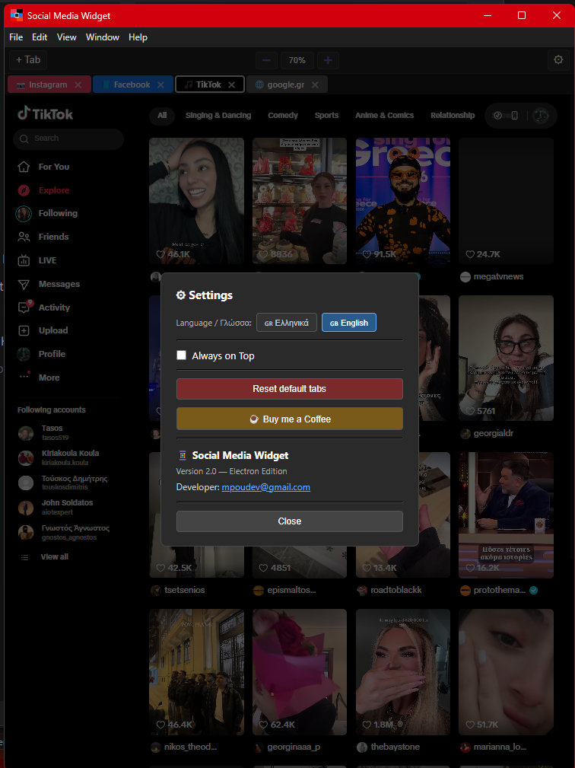Image resolution: width=575 pixels, height=768 pixels.
Task: Click Buy me a Coffee button
Action: click(290, 419)
